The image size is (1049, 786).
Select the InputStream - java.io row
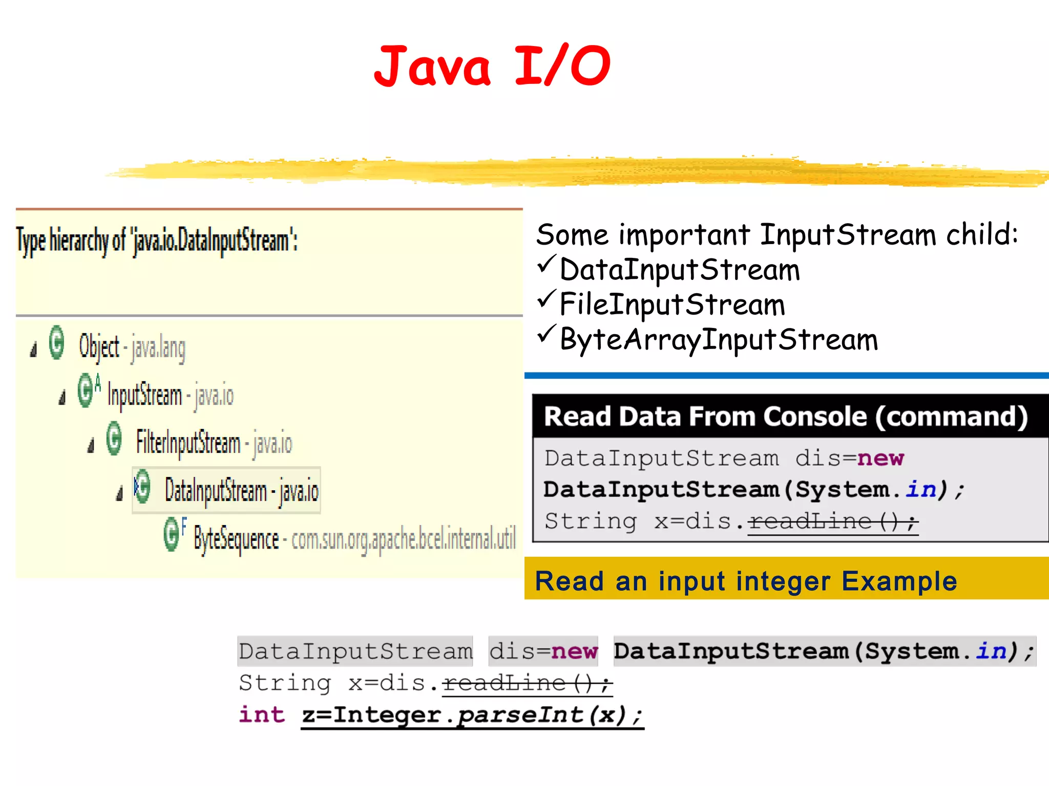click(171, 395)
